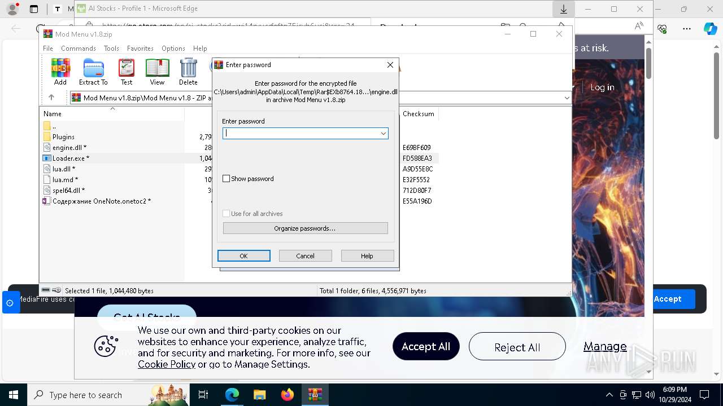Click the Delete trash can icon

tap(188, 72)
